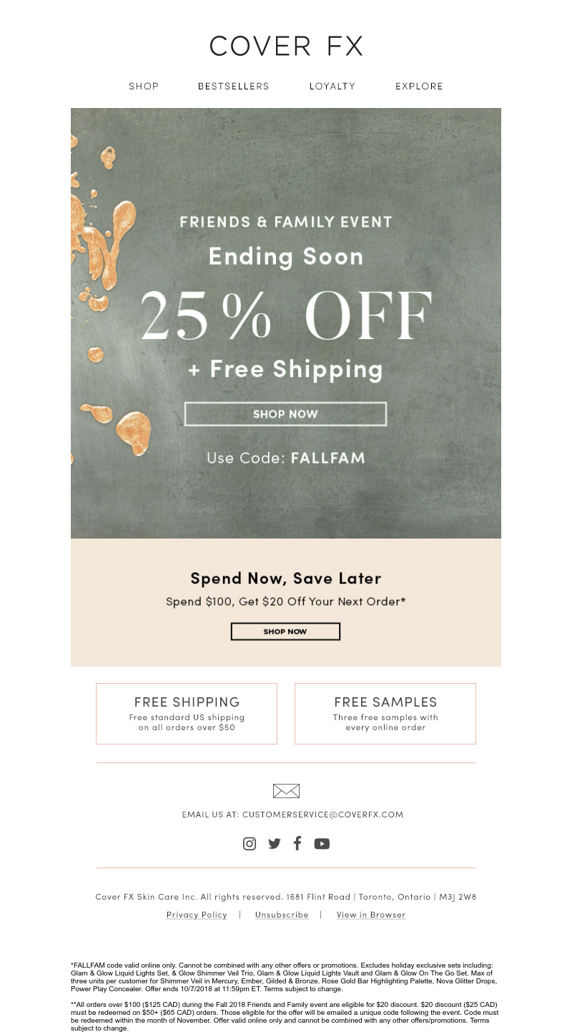Open the Twitter bird icon

[x=275, y=844]
